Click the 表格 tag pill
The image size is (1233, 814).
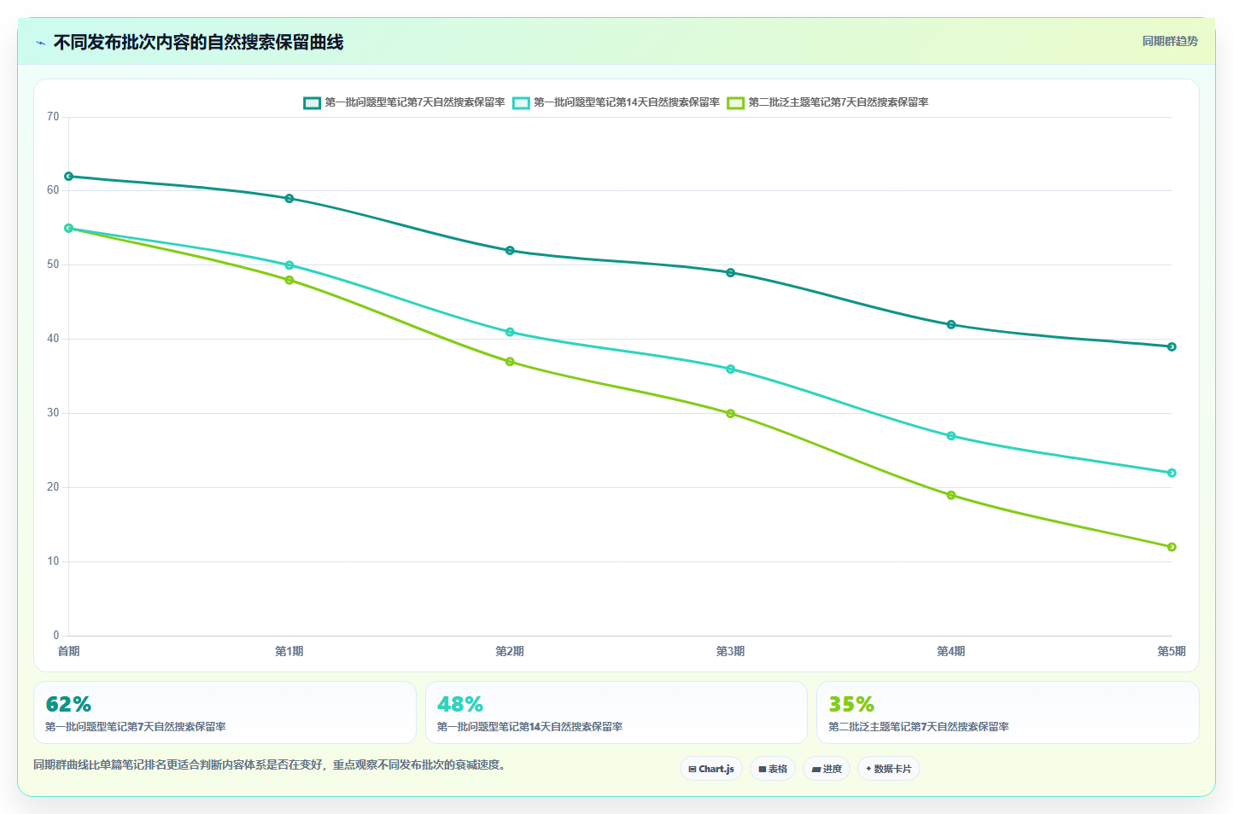pos(773,769)
